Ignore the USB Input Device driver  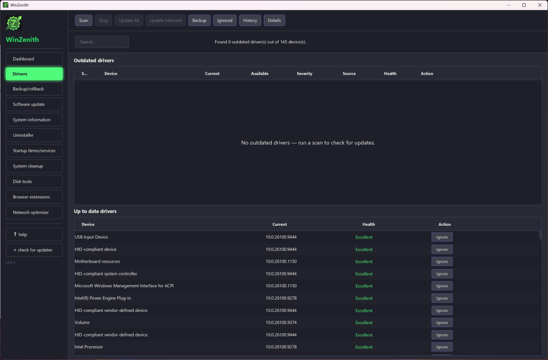[442, 237]
